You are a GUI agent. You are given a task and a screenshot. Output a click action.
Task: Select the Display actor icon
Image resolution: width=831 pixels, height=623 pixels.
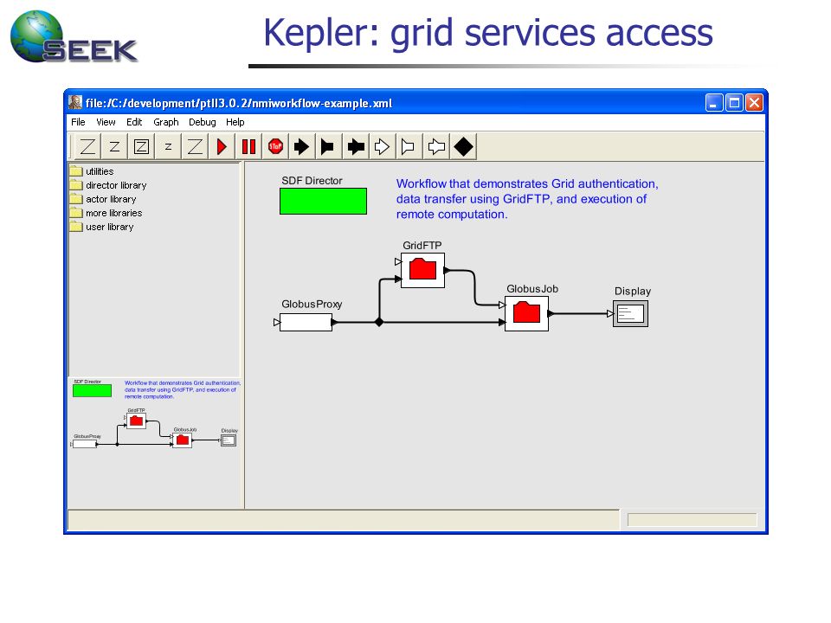point(631,313)
